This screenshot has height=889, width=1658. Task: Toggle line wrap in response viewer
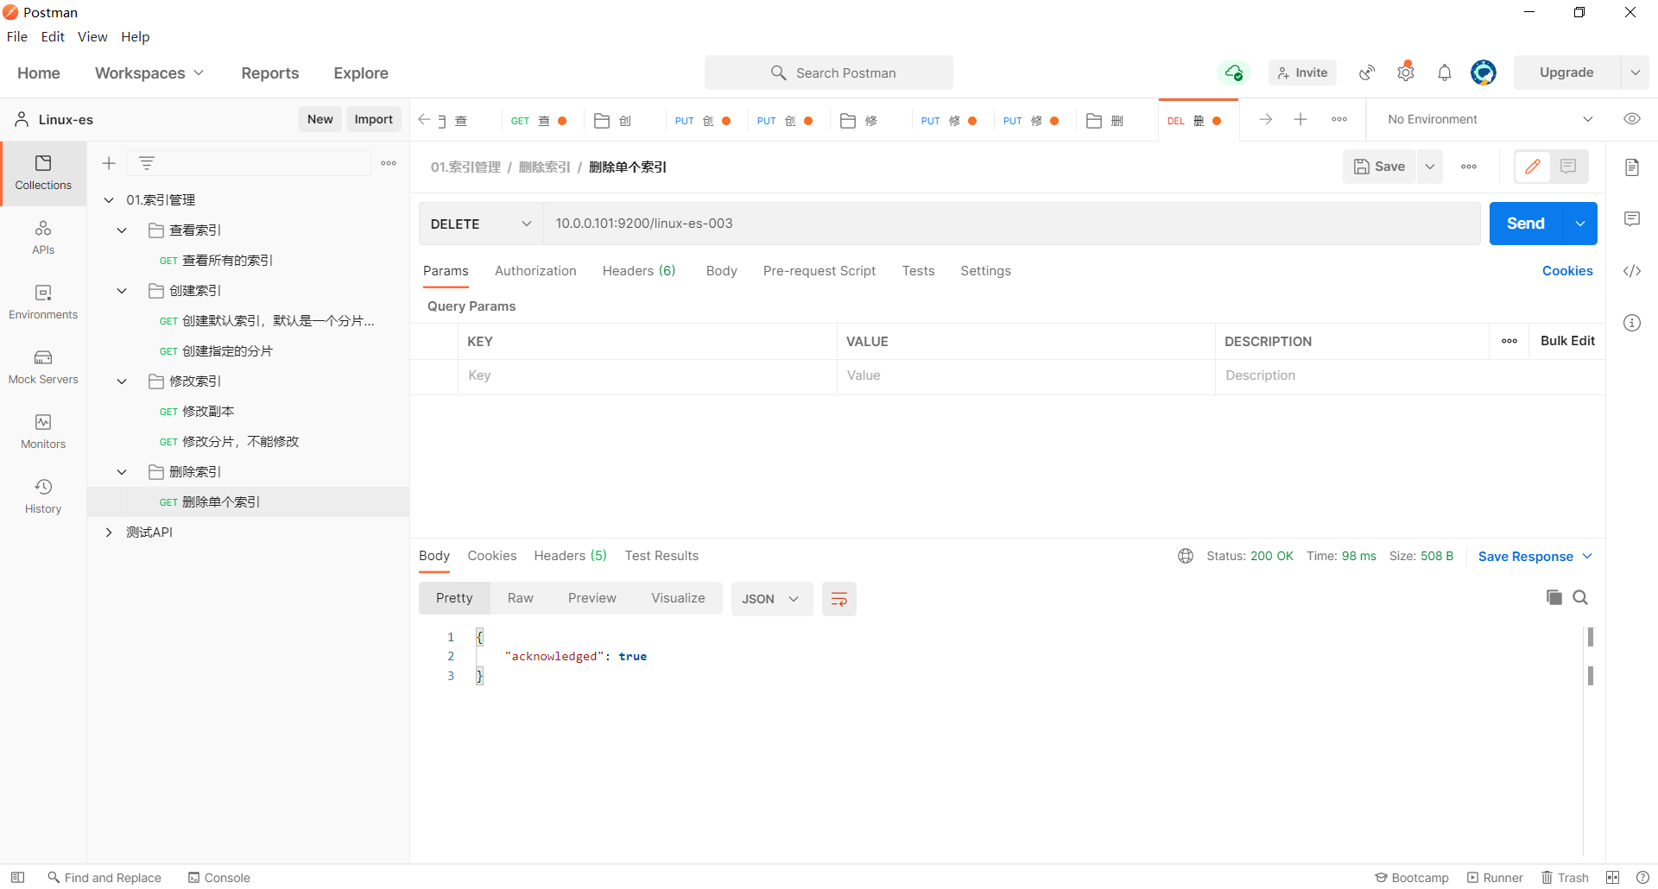click(x=838, y=599)
